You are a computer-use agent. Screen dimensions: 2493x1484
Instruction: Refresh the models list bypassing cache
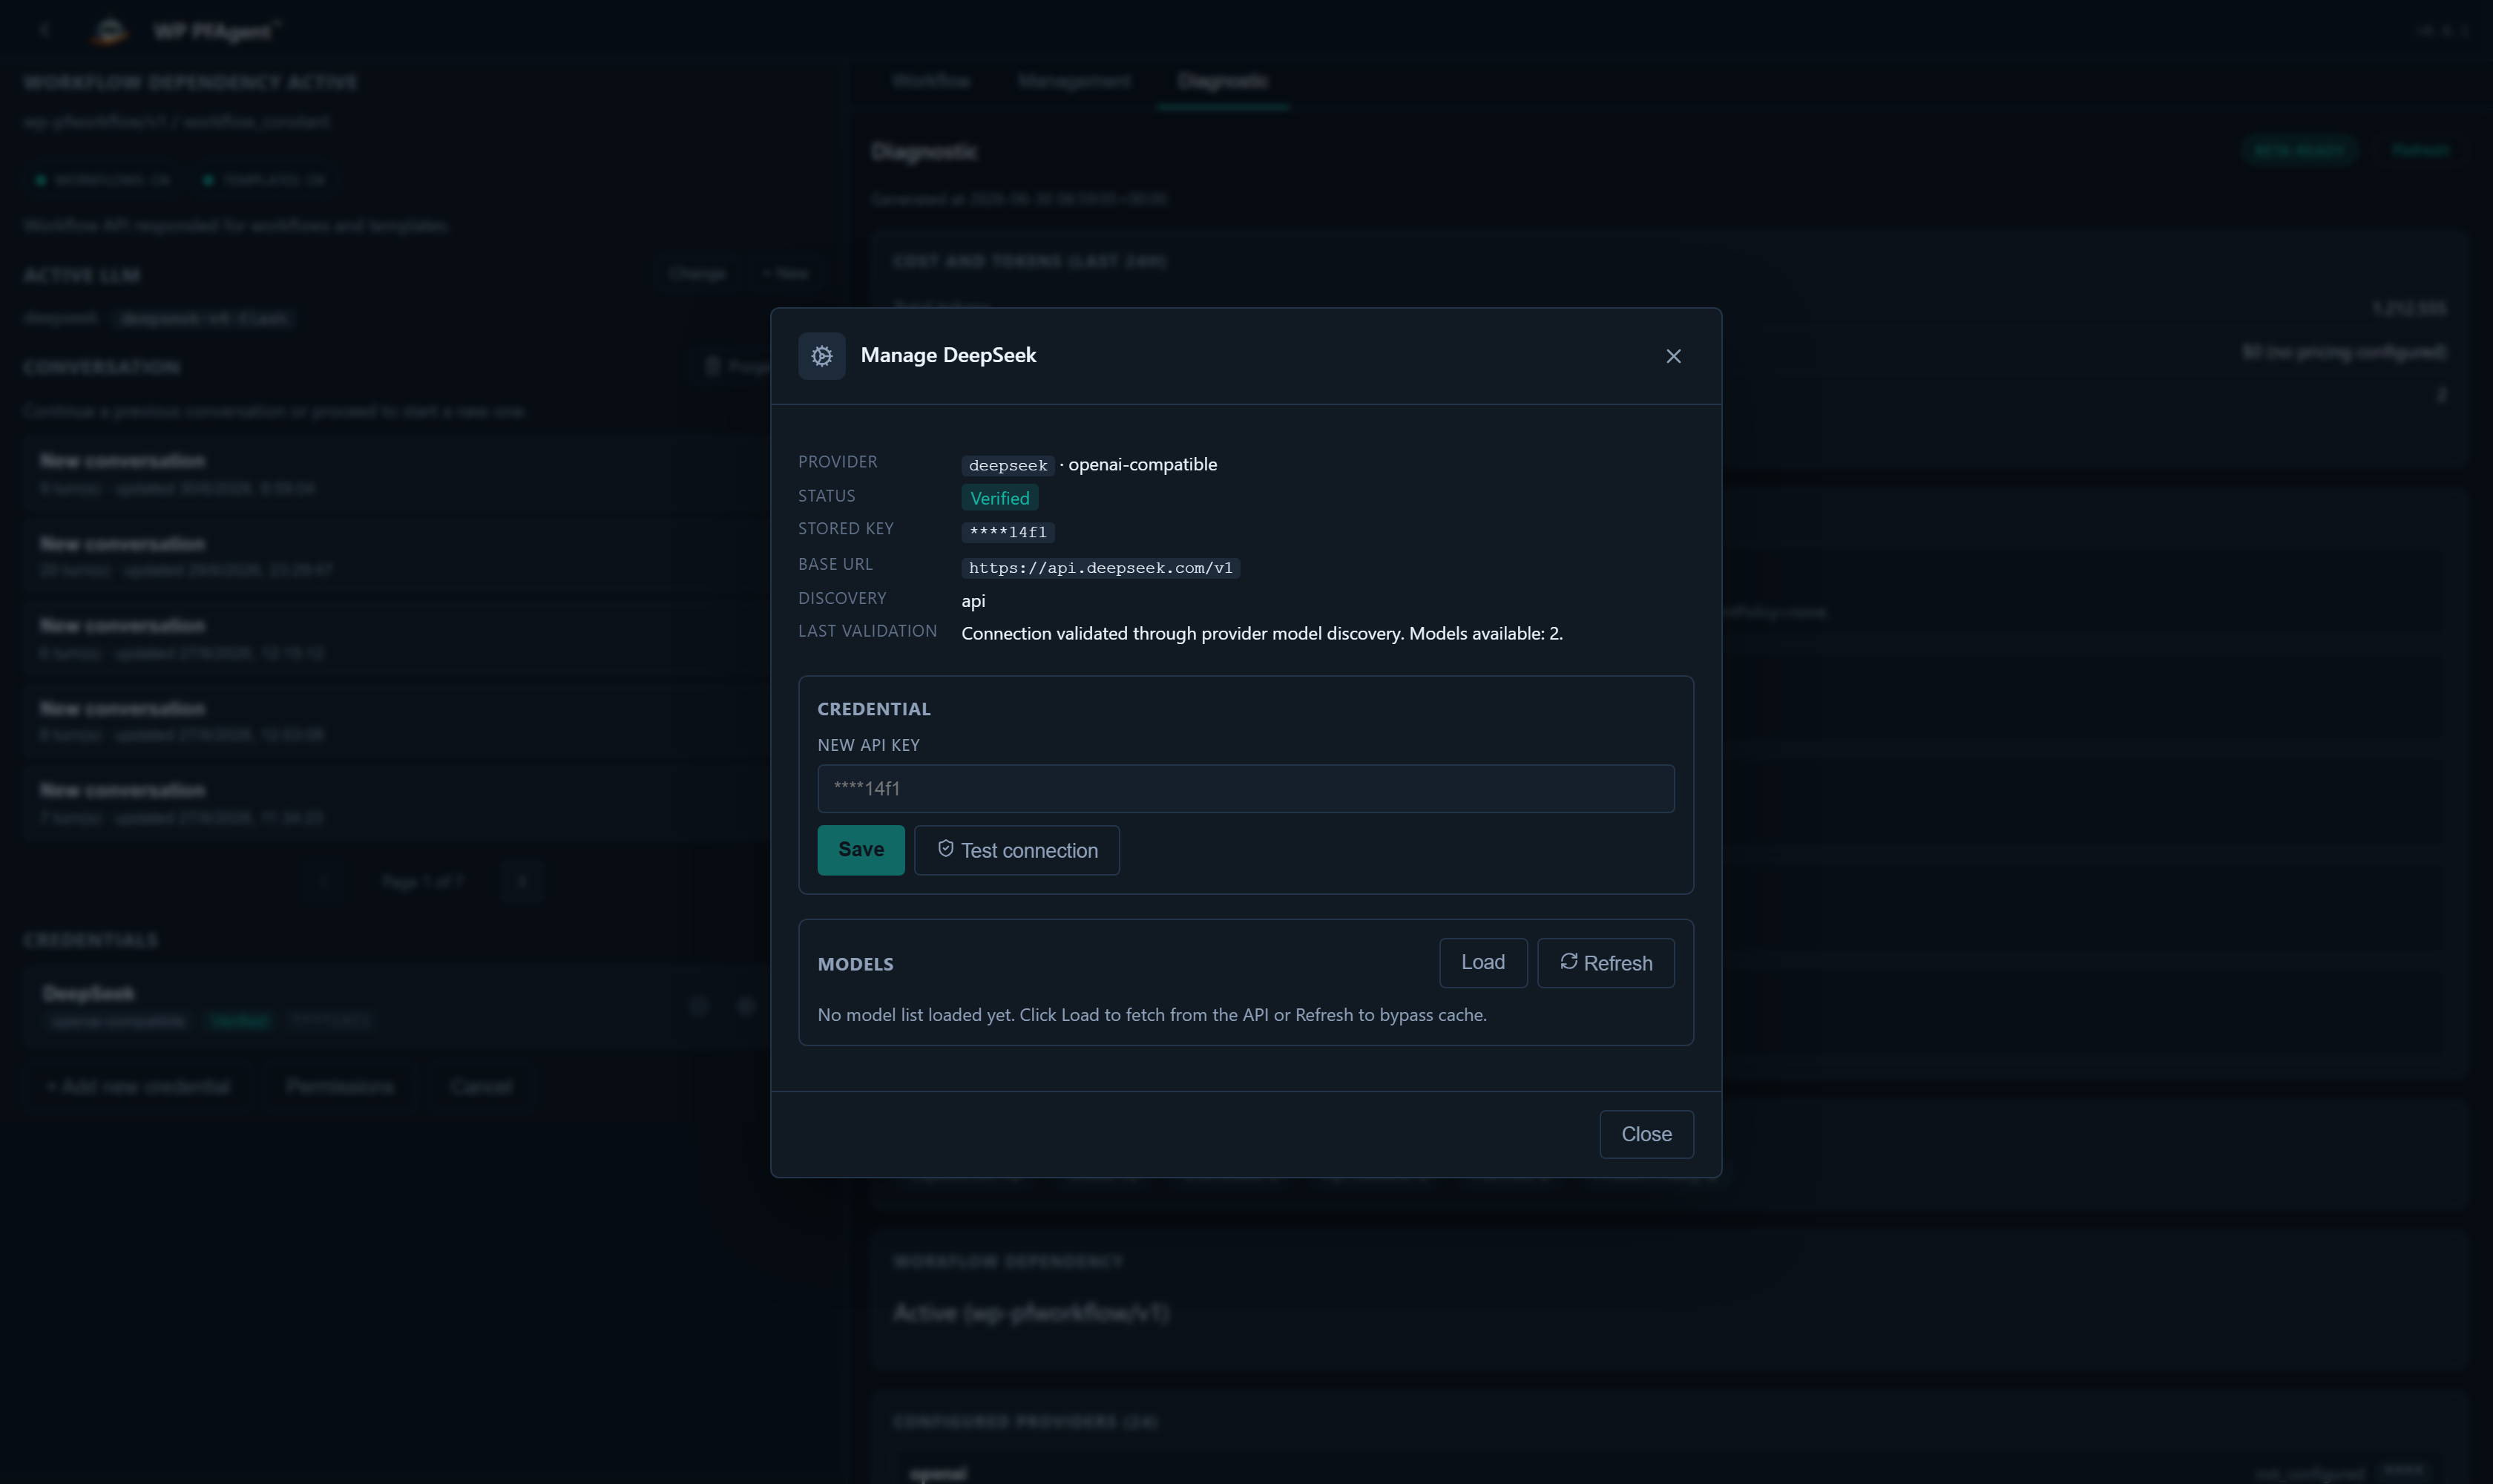coord(1605,963)
